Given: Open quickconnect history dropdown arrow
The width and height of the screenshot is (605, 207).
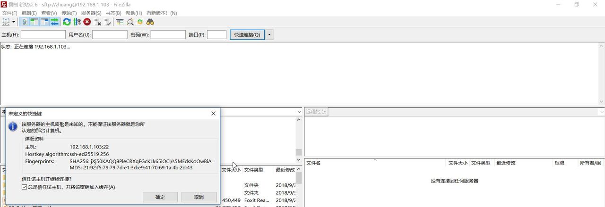Looking at the screenshot, I should click(269, 35).
